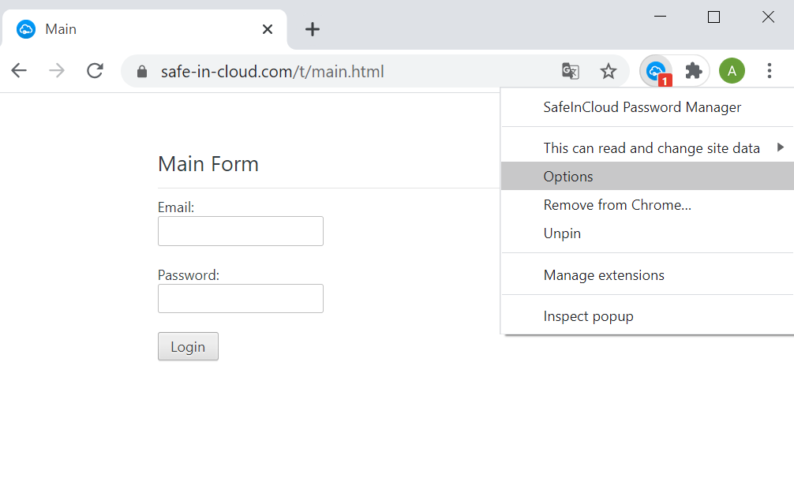Expand 'This can read and change site data' submenu
Image resolution: width=794 pixels, height=500 pixels.
[651, 148]
